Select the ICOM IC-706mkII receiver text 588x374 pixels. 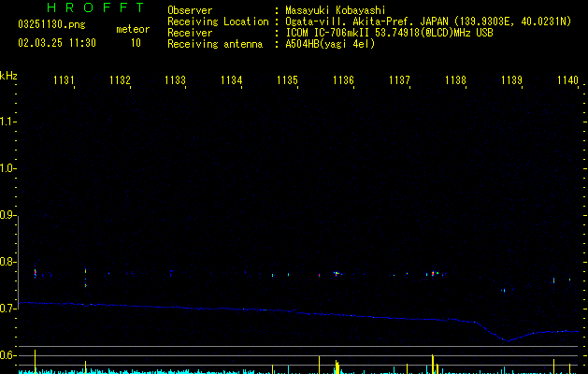(x=389, y=33)
